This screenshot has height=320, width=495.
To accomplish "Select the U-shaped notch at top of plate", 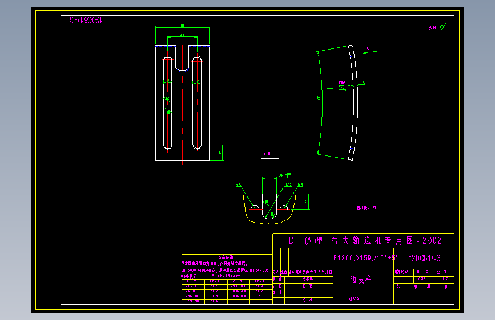I will [182, 58].
